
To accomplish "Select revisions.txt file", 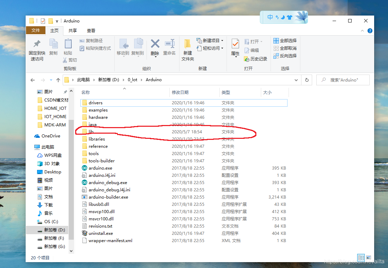I will 184,226.
